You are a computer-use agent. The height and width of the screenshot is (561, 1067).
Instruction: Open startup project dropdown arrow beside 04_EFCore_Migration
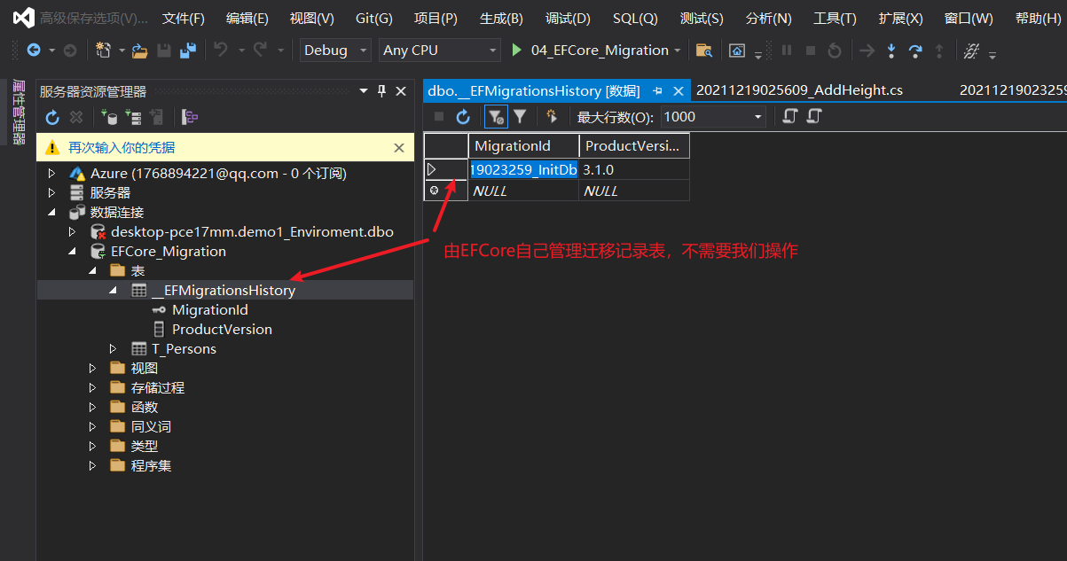tap(678, 51)
